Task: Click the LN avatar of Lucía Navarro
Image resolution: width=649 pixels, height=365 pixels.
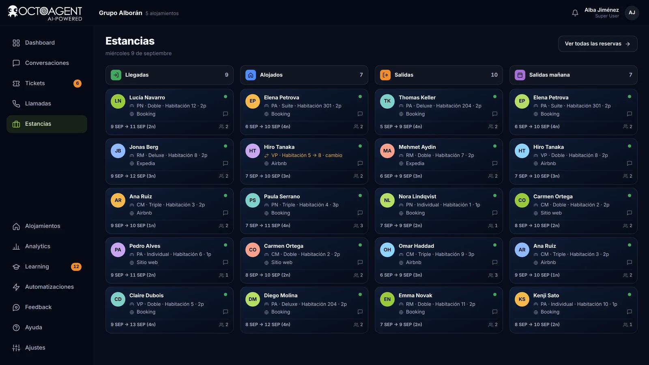Action: (x=118, y=101)
